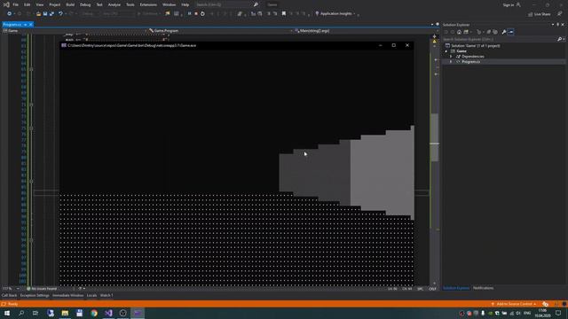Click the Properties wrench in Solution Explorer
This screenshot has width=568, height=319.
click(x=503, y=32)
